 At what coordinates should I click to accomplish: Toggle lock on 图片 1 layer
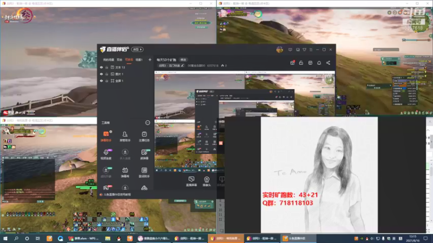pos(107,74)
